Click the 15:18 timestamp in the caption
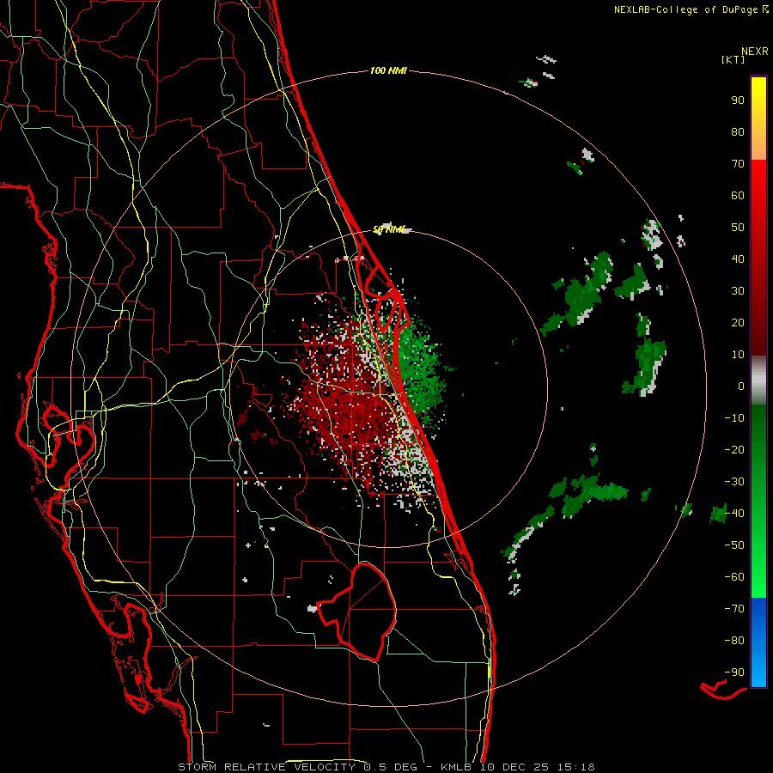Viewport: 773px width, 773px height. click(576, 767)
